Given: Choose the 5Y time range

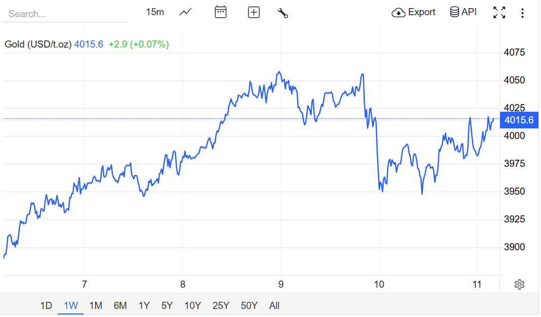Looking at the screenshot, I should pyautogui.click(x=167, y=305).
